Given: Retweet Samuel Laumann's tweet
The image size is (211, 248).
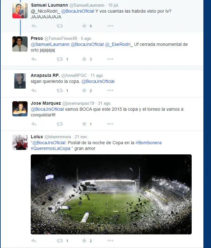Looking at the screenshot, I should coord(60,26).
